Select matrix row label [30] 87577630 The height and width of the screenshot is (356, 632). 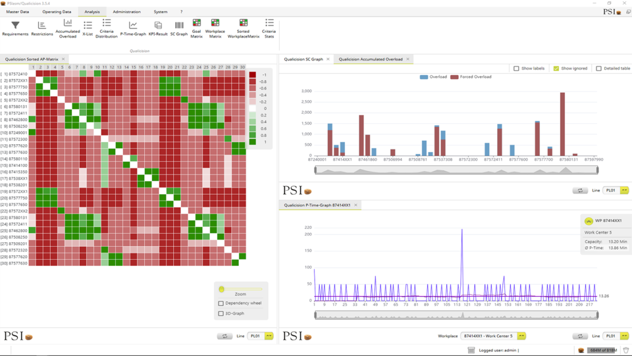(14, 263)
